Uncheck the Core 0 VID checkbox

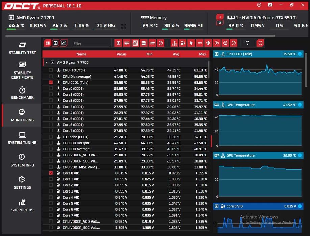[x=51, y=173]
